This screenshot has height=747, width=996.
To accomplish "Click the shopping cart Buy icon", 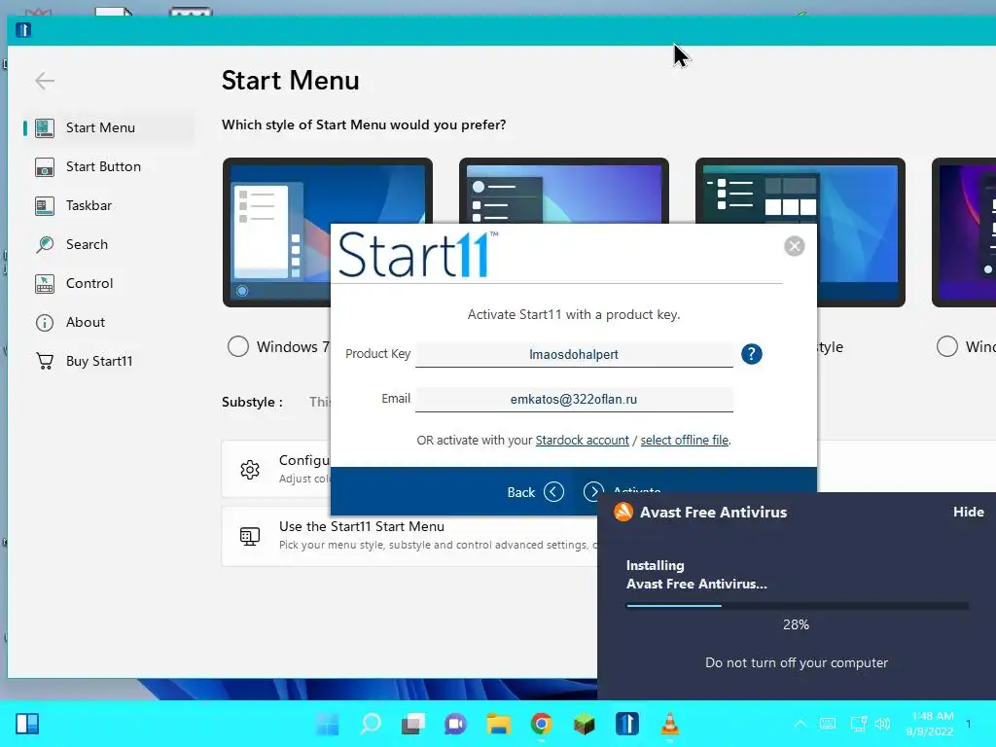I will (45, 362).
